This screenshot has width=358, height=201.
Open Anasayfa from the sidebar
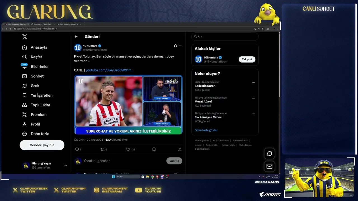[x=35, y=47]
